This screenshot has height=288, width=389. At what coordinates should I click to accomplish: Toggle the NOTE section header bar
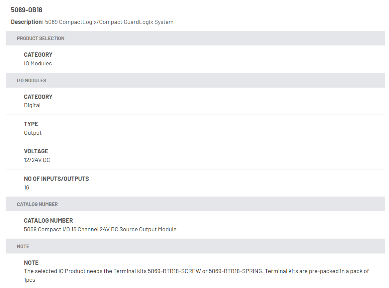click(x=195, y=246)
